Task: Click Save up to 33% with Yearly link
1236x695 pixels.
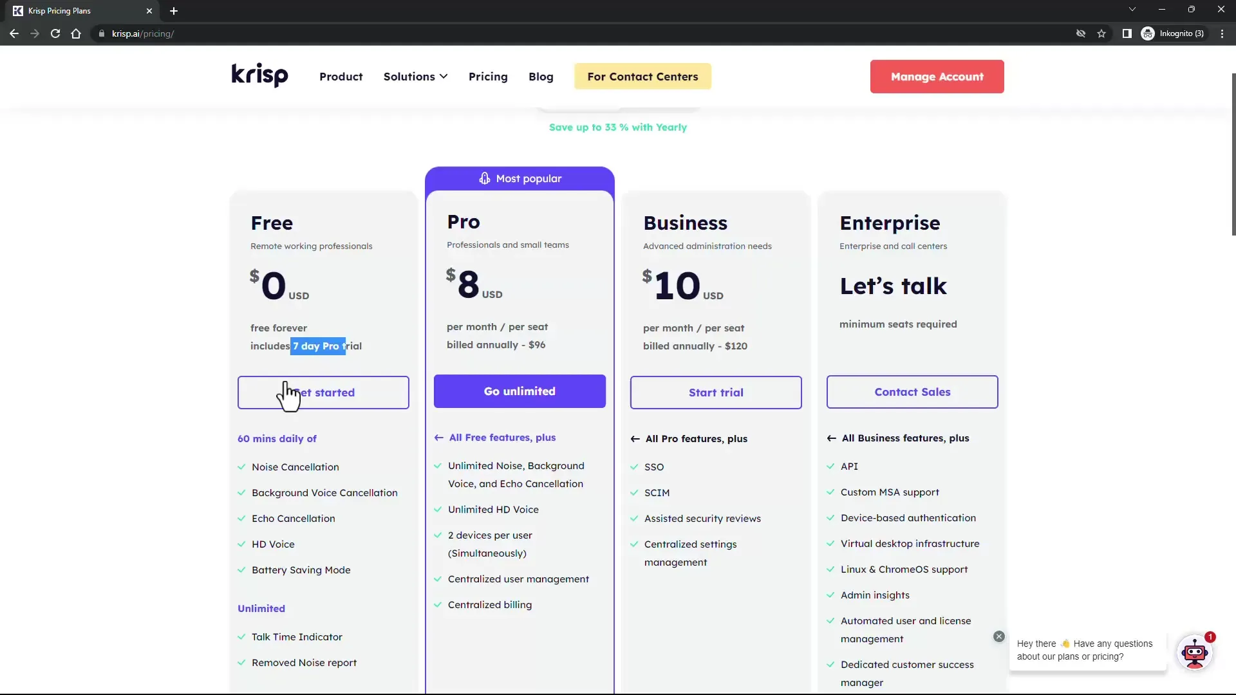Action: pos(617,127)
